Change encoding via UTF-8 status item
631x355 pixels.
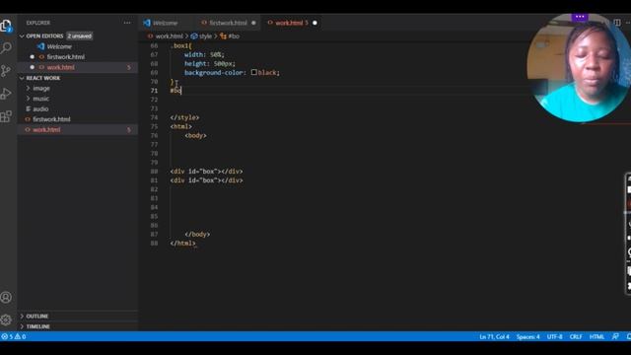click(x=554, y=336)
